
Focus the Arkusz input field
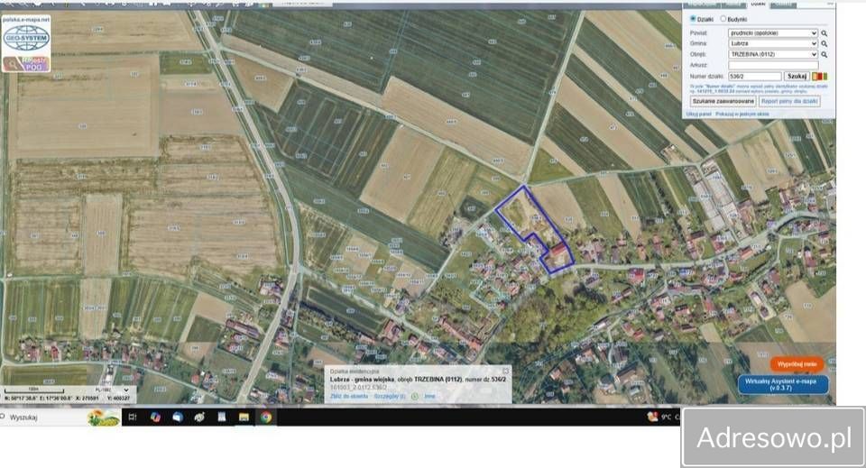773,65
